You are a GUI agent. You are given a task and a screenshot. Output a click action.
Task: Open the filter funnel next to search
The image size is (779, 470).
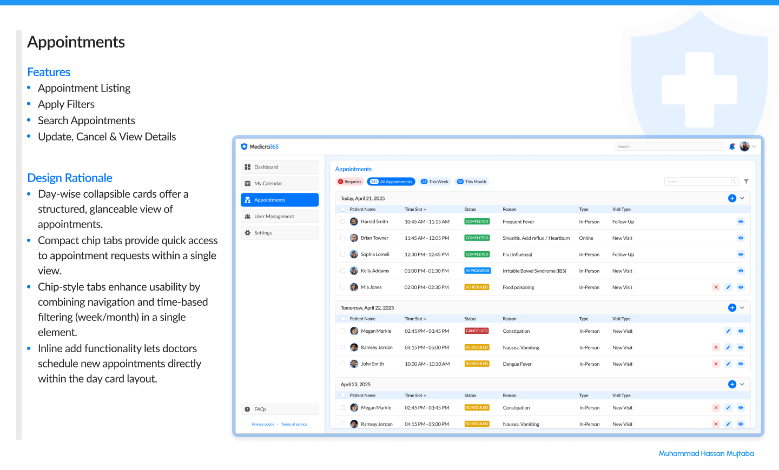point(747,182)
